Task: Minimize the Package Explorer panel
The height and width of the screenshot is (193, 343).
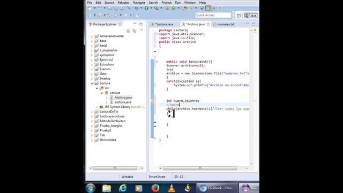Action: [135, 24]
